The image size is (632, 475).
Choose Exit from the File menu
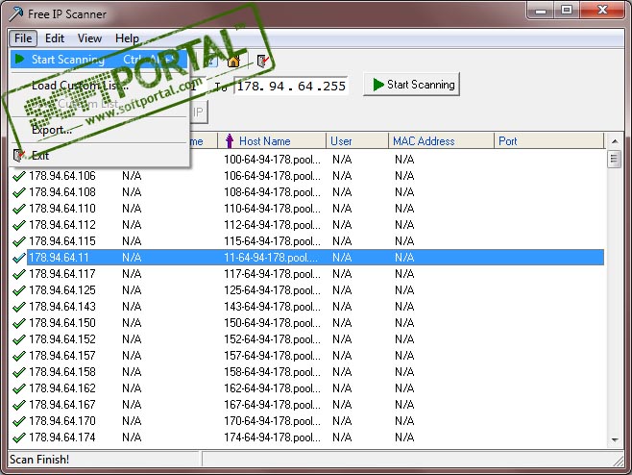(x=99, y=156)
